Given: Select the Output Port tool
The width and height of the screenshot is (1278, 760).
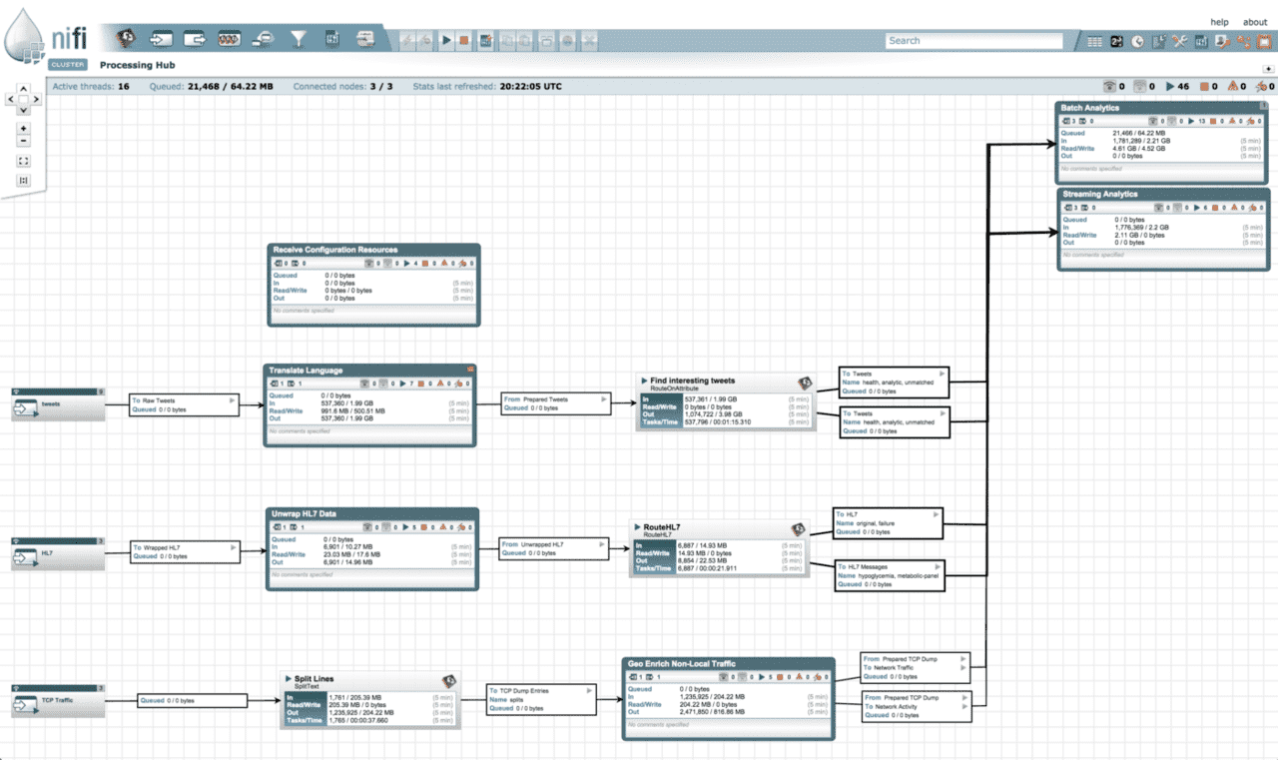Looking at the screenshot, I should 194,39.
